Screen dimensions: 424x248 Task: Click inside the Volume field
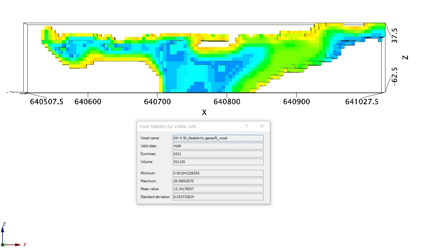click(x=218, y=162)
